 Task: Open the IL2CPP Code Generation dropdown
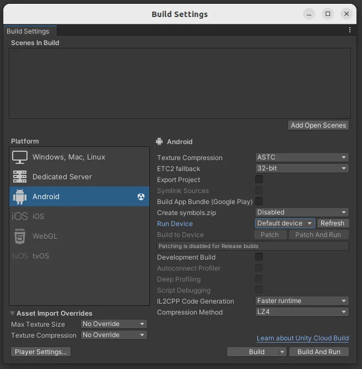pos(302,301)
